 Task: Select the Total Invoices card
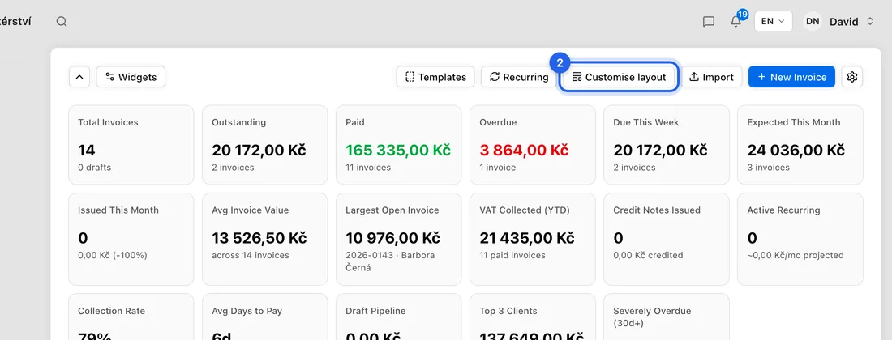pos(131,145)
